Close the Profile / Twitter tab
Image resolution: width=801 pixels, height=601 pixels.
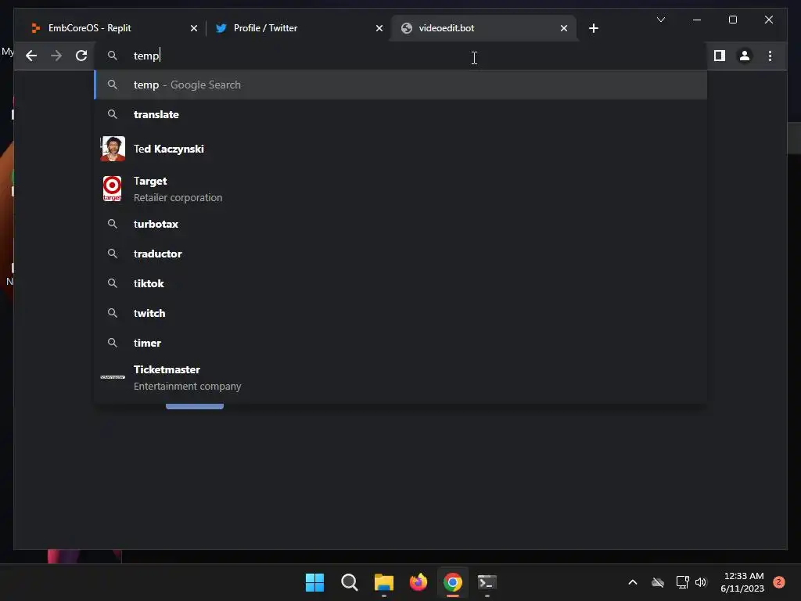(x=379, y=28)
